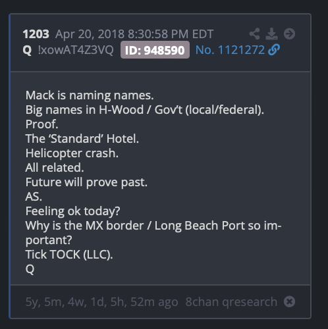The height and width of the screenshot is (329, 328).
Task: Open post number 1203
Action: (36, 34)
